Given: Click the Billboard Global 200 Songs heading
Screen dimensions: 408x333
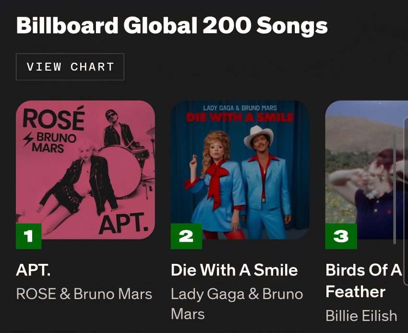Looking at the screenshot, I should point(172,25).
